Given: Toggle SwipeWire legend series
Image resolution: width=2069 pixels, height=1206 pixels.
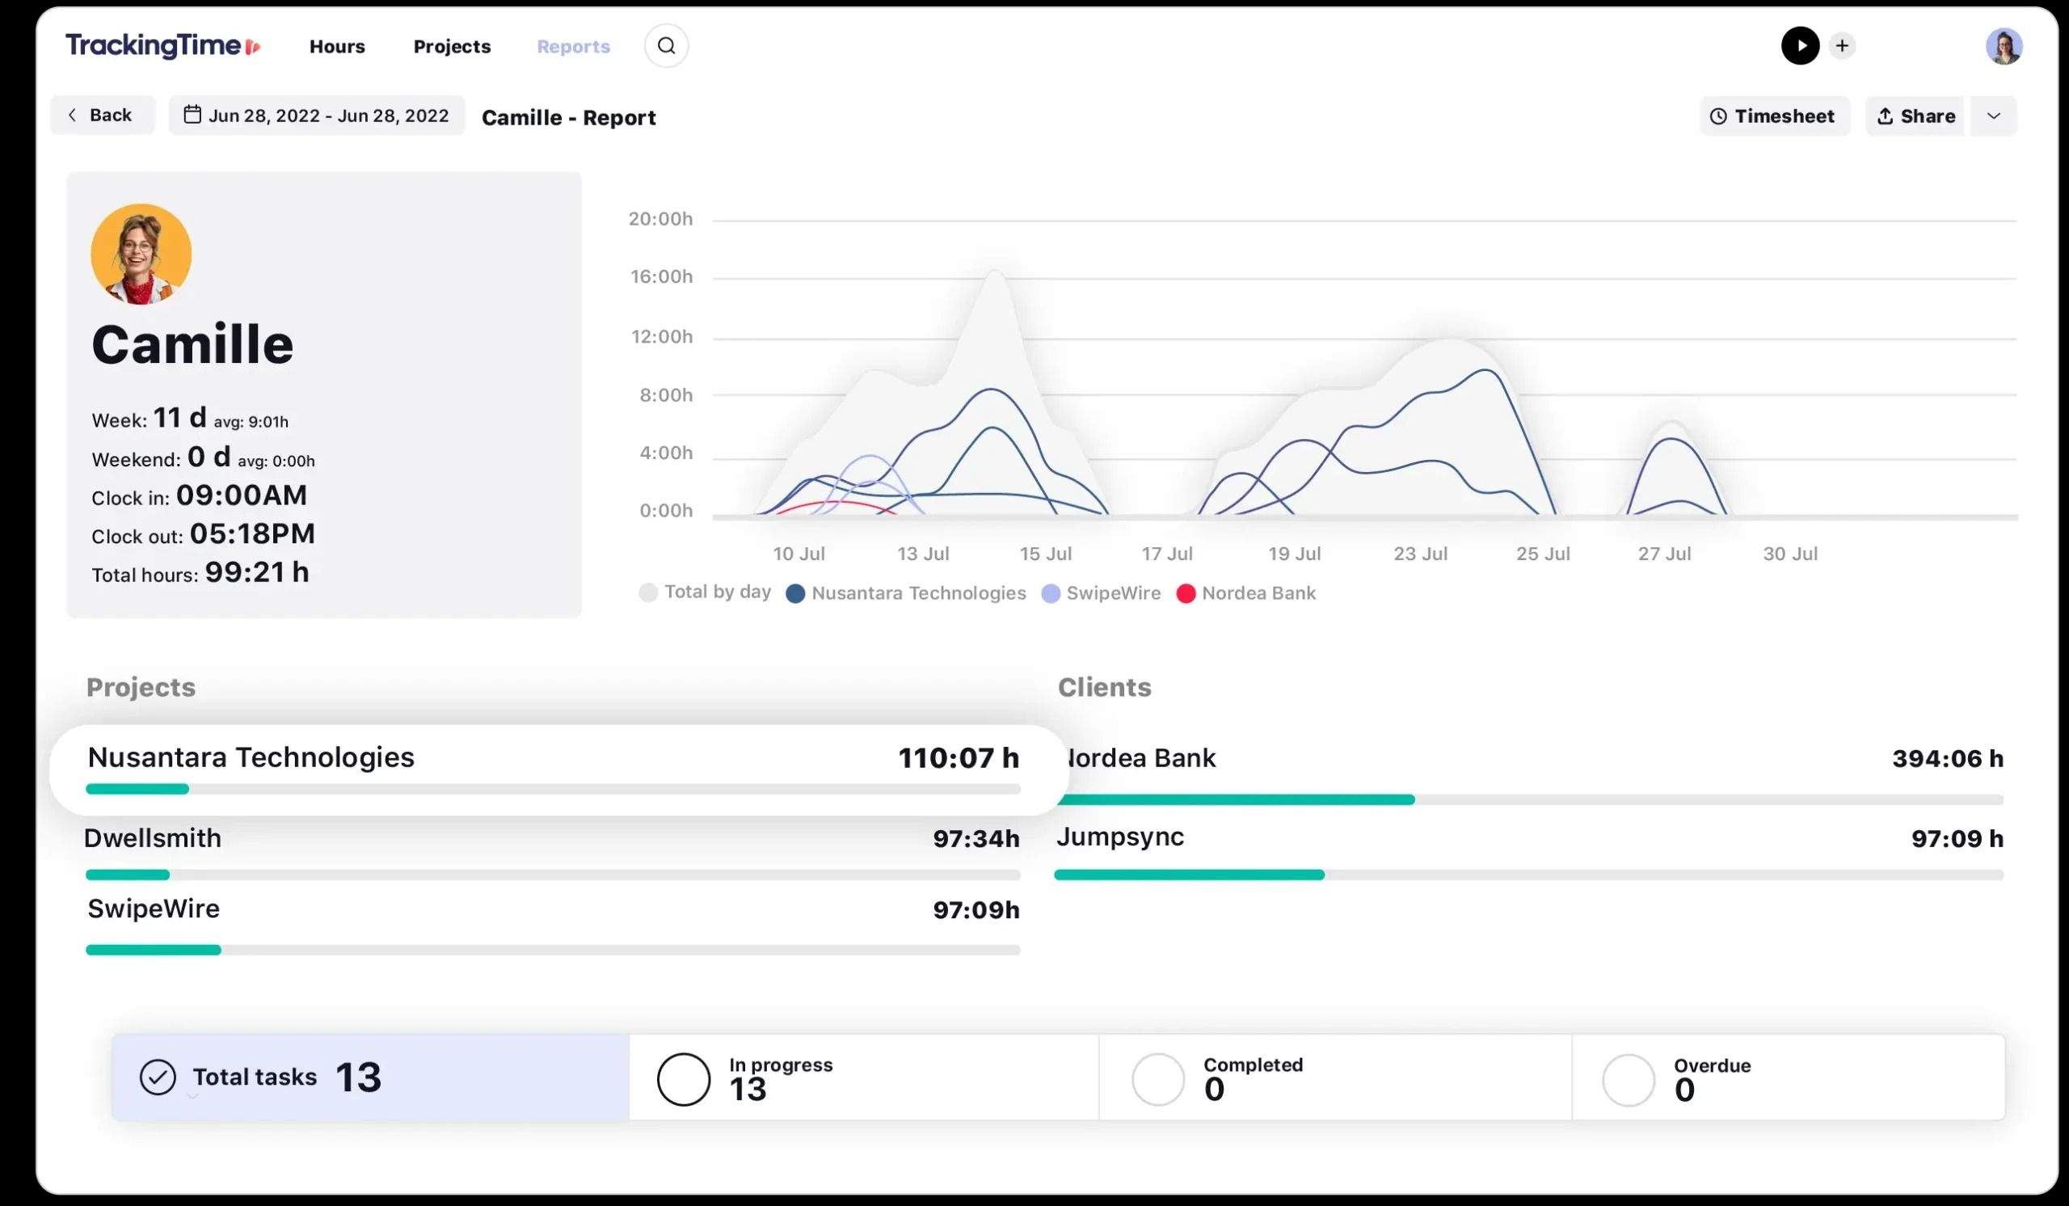Looking at the screenshot, I should tap(1100, 592).
